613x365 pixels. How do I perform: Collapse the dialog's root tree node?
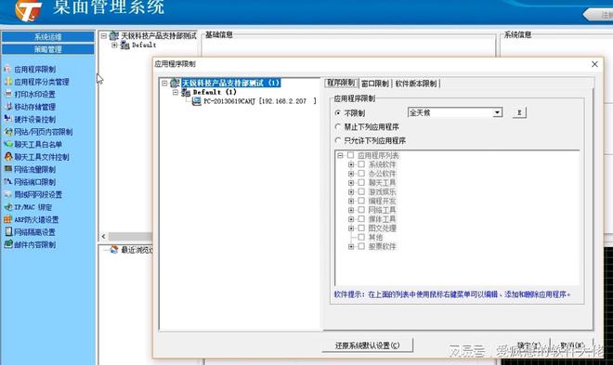[164, 83]
